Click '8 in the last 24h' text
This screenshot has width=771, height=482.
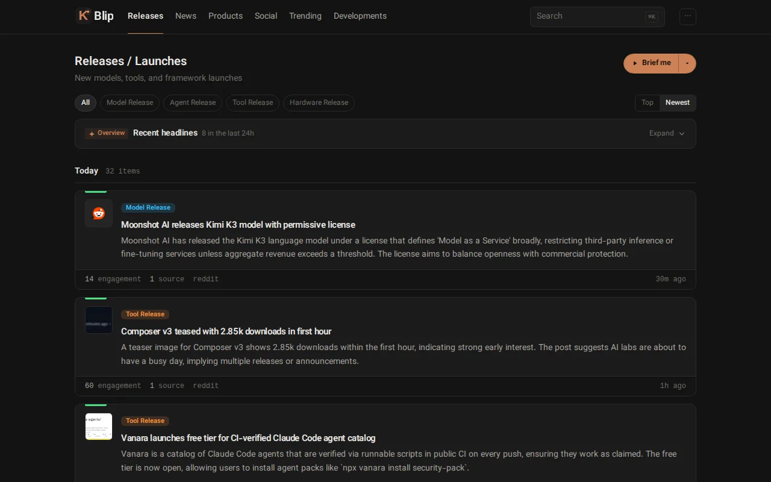point(228,134)
